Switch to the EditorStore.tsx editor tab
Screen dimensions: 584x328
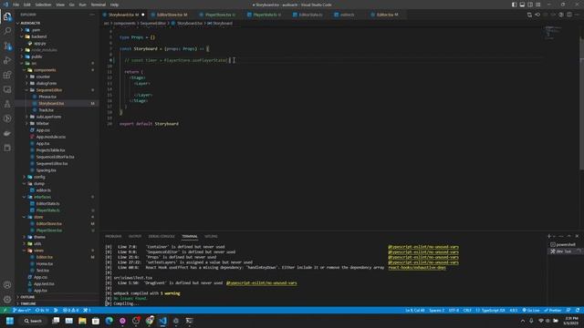click(172, 15)
